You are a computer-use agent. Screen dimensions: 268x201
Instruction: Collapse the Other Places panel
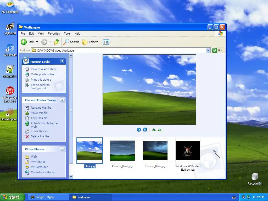[62, 149]
